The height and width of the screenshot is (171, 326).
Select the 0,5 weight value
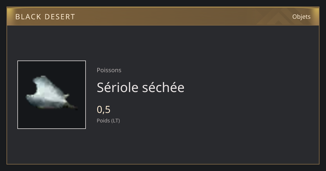point(104,110)
